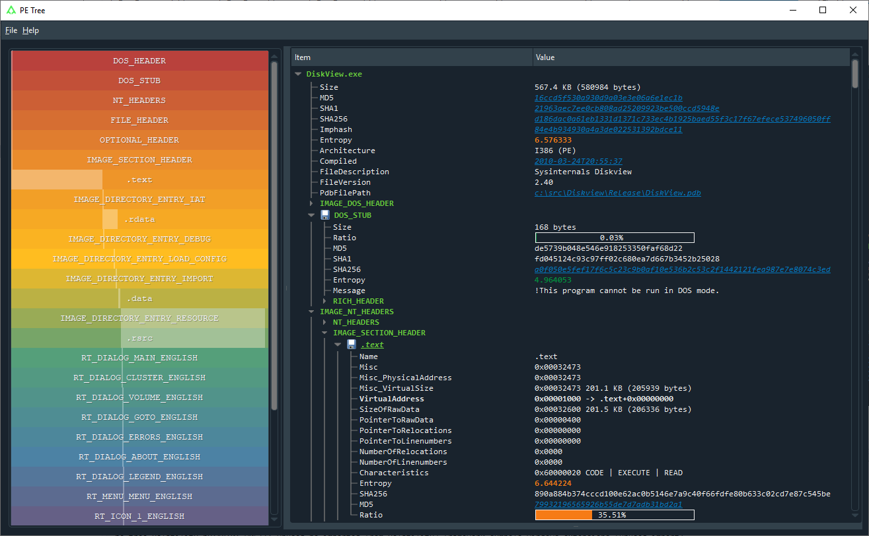Open the Help menu
The height and width of the screenshot is (536, 869).
pos(30,30)
